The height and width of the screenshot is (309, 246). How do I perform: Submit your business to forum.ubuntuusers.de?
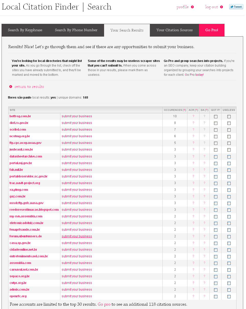point(77,236)
